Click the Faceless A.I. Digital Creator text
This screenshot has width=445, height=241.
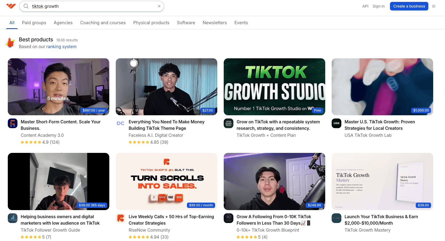pos(156,135)
